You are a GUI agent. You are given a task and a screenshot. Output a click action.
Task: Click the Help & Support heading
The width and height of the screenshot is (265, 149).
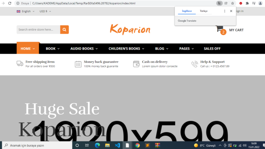pos(212,62)
